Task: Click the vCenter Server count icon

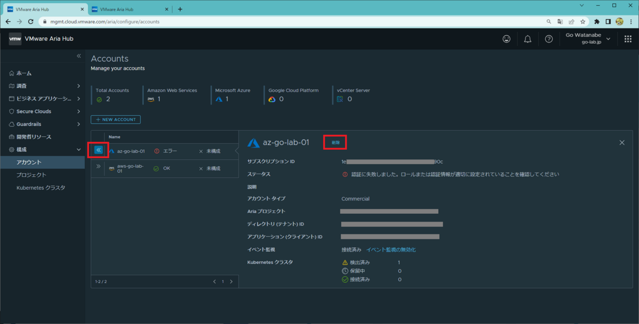Action: [340, 99]
